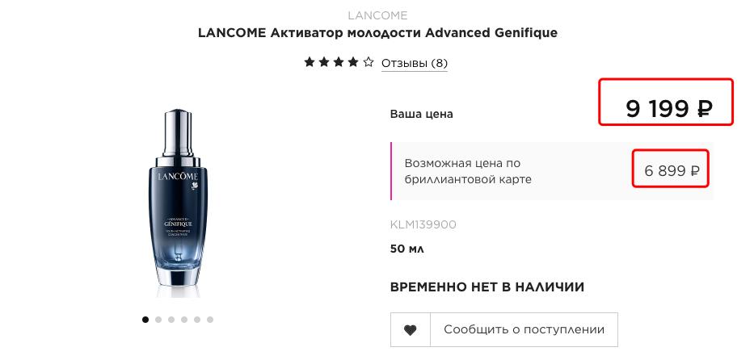
Task: Click the Lancome Genifique bottle image
Action: pyautogui.click(x=177, y=198)
